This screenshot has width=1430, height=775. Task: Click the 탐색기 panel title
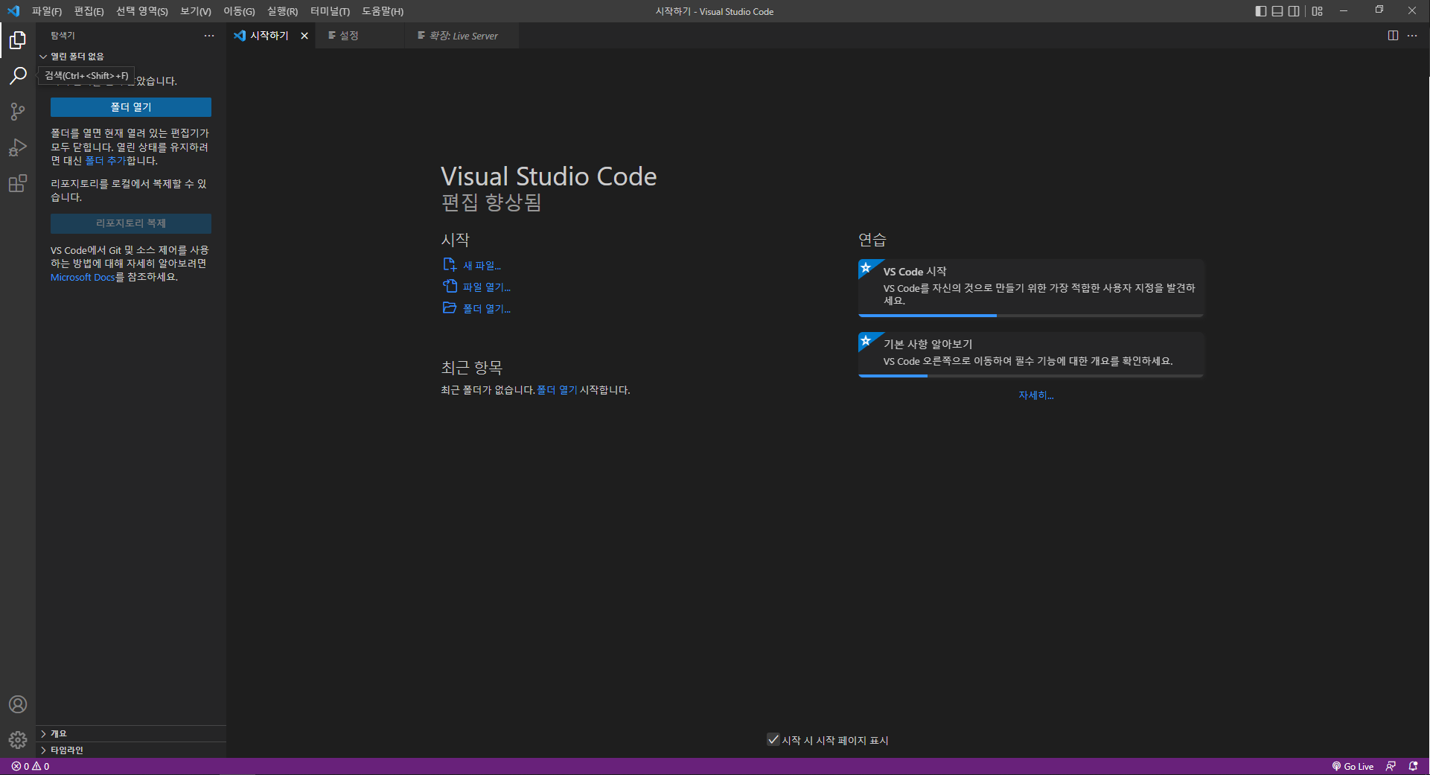63,36
